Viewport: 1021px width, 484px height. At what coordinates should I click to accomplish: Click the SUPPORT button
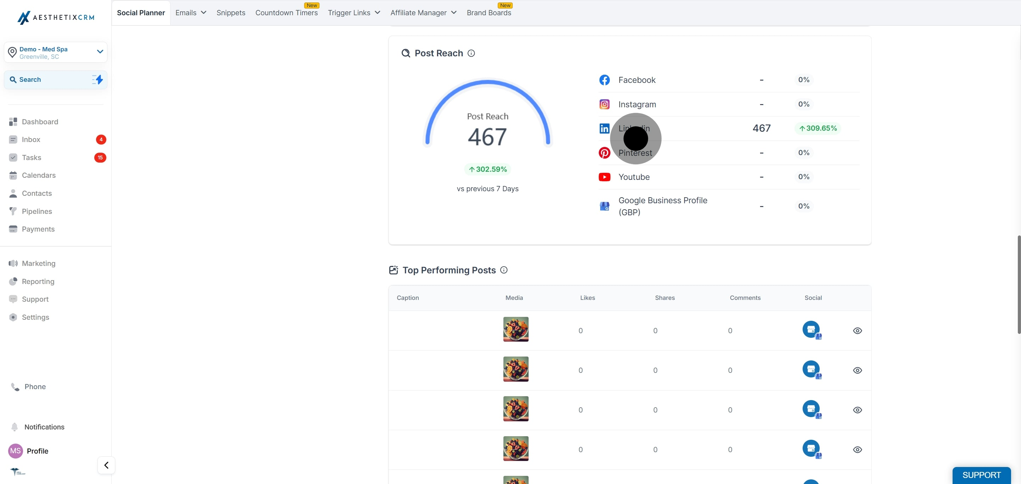981,475
